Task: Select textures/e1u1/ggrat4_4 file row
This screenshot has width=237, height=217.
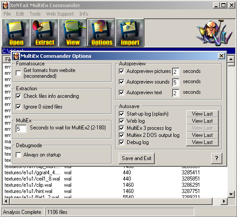Action: coord(115,173)
